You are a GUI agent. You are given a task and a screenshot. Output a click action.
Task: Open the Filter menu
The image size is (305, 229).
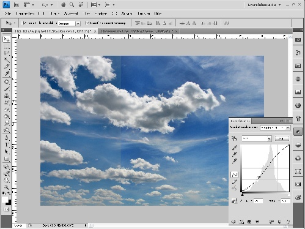tap(87, 13)
